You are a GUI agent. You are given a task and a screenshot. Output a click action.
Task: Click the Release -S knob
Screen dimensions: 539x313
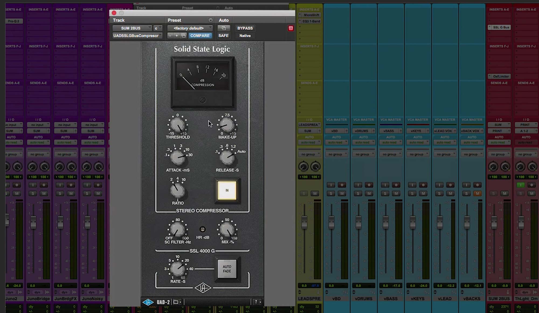(227, 157)
